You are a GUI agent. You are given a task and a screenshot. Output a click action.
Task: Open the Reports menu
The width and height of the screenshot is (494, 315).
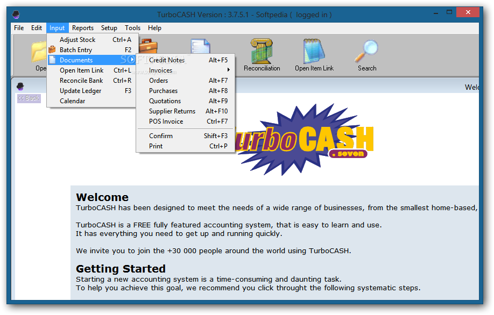click(x=83, y=28)
